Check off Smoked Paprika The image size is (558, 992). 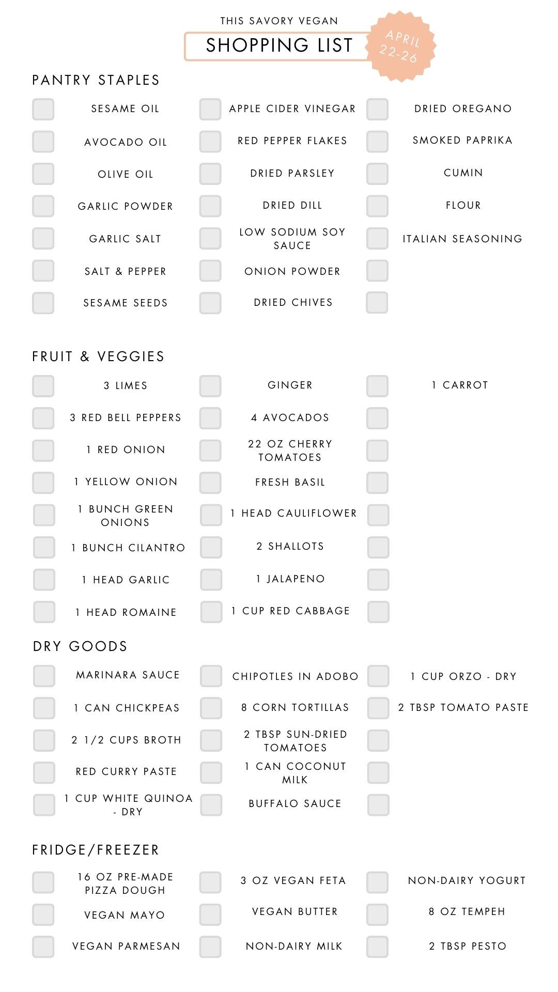coord(377,142)
